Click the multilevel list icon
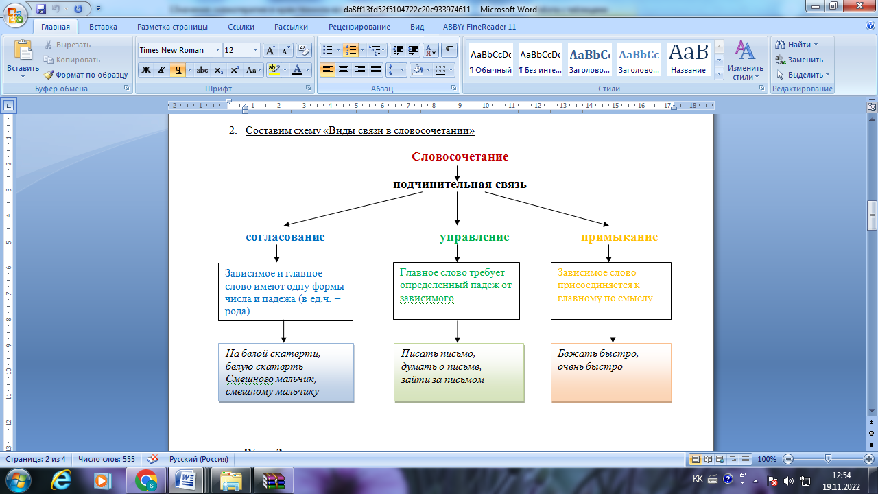Screen dimensions: 878x494 pos(376,50)
